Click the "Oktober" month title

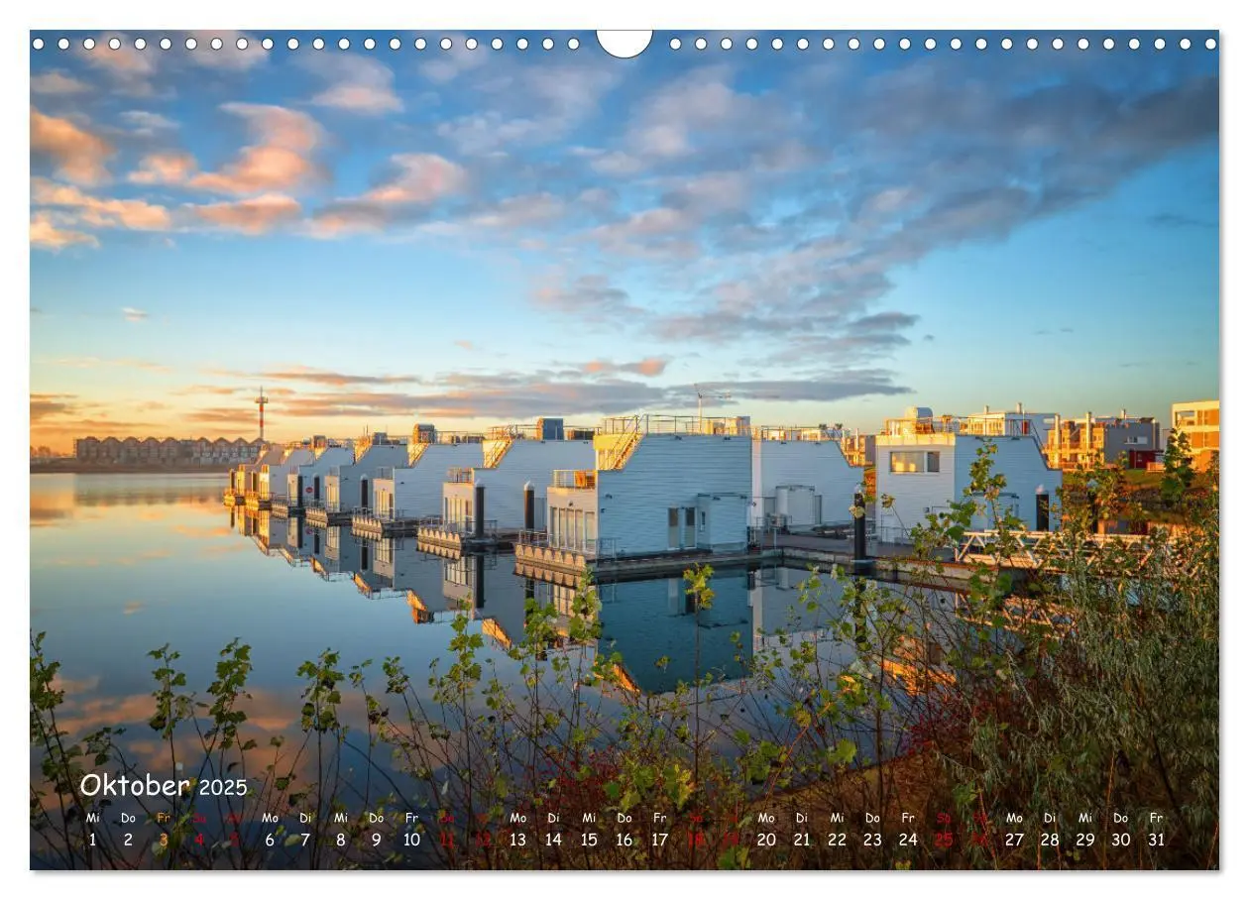click(x=135, y=786)
